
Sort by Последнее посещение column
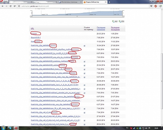(115, 29)
